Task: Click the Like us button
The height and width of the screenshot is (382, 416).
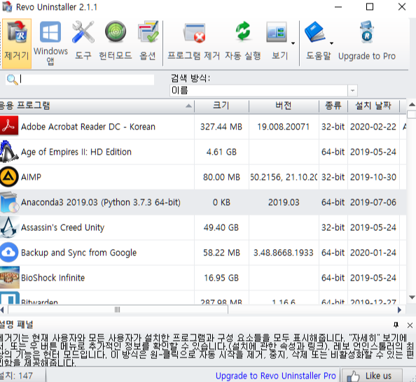Action: pos(372,376)
